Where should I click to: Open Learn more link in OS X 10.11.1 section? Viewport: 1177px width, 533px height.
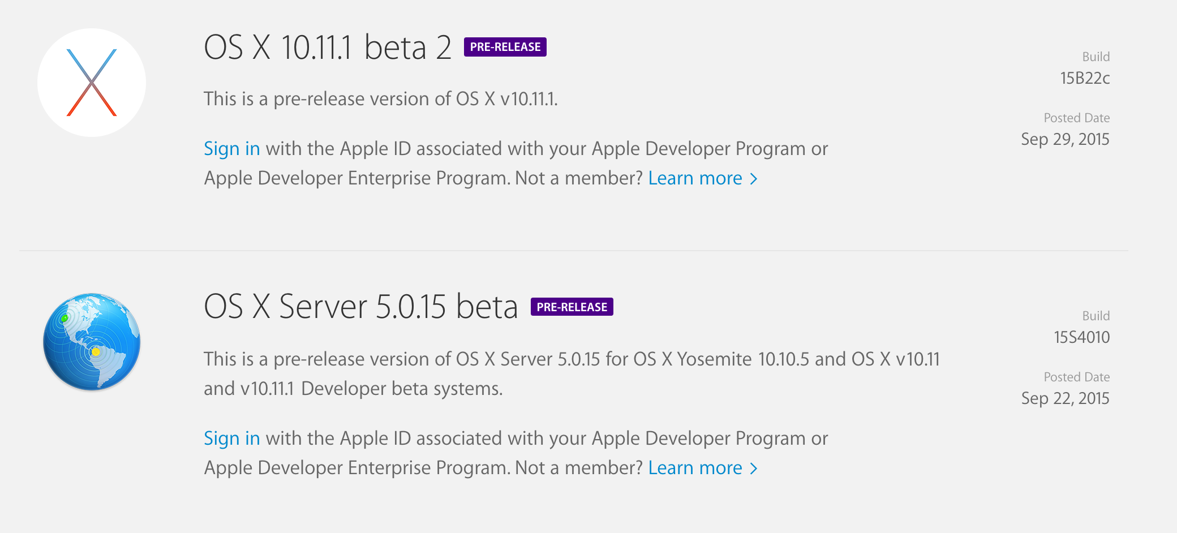(x=695, y=178)
